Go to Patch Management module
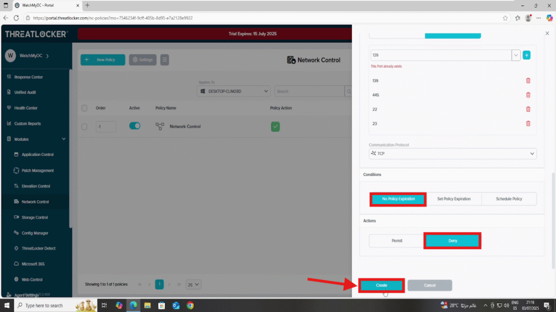The height and width of the screenshot is (312, 556). pyautogui.click(x=37, y=171)
